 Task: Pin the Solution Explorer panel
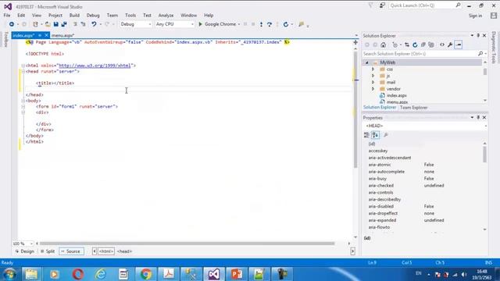tap(478, 36)
